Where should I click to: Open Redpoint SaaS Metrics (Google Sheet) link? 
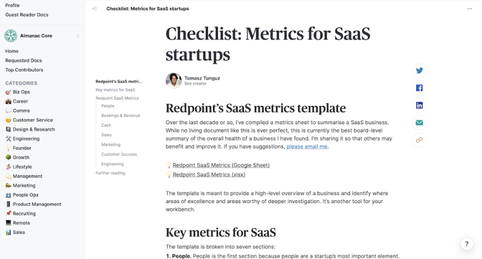coord(221,165)
